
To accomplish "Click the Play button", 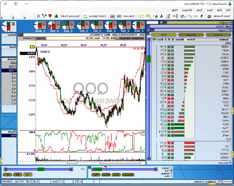I will point(96,175).
